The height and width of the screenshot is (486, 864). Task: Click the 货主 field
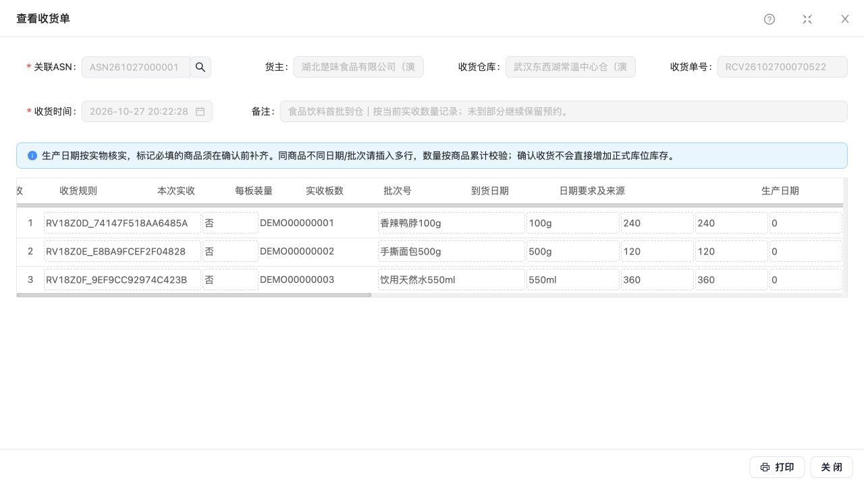coord(358,67)
